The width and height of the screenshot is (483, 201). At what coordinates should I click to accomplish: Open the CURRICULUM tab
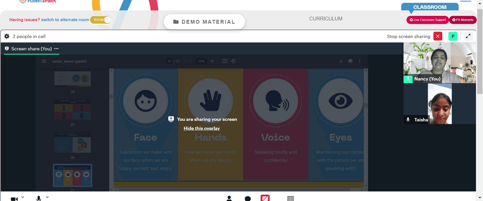[326, 19]
